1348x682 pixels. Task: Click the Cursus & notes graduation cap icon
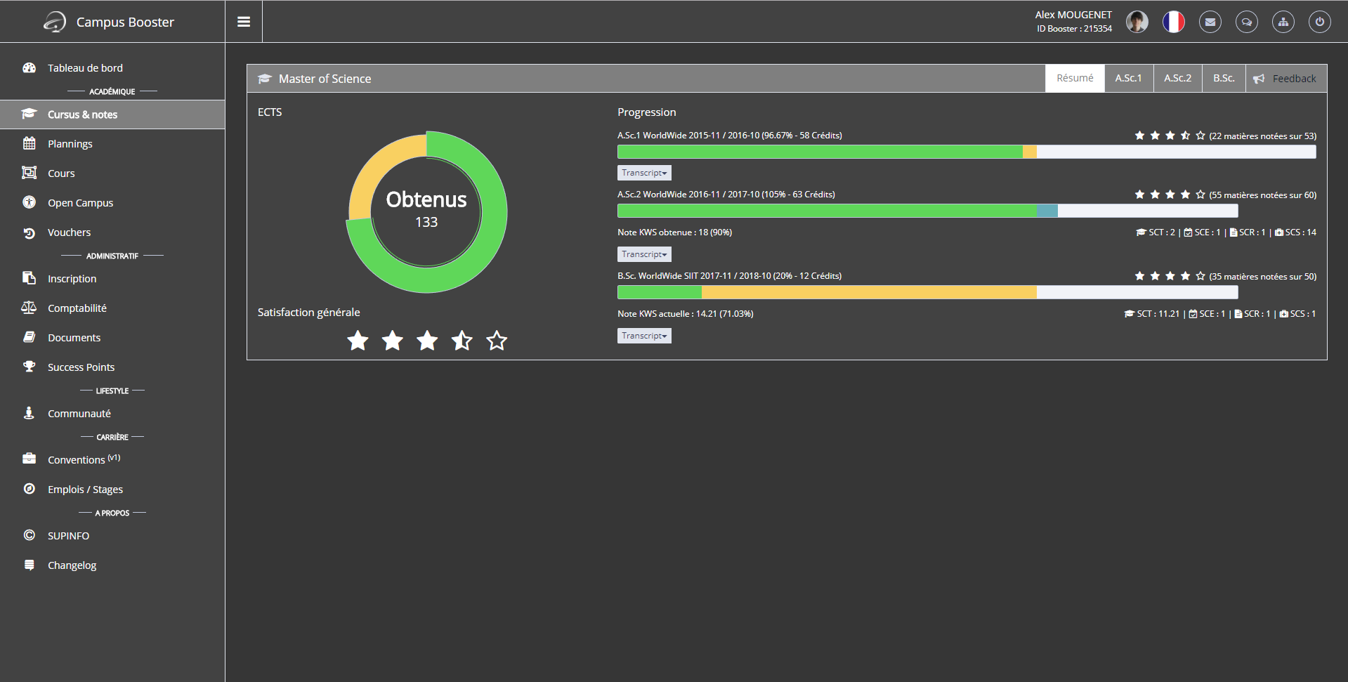[x=29, y=114]
